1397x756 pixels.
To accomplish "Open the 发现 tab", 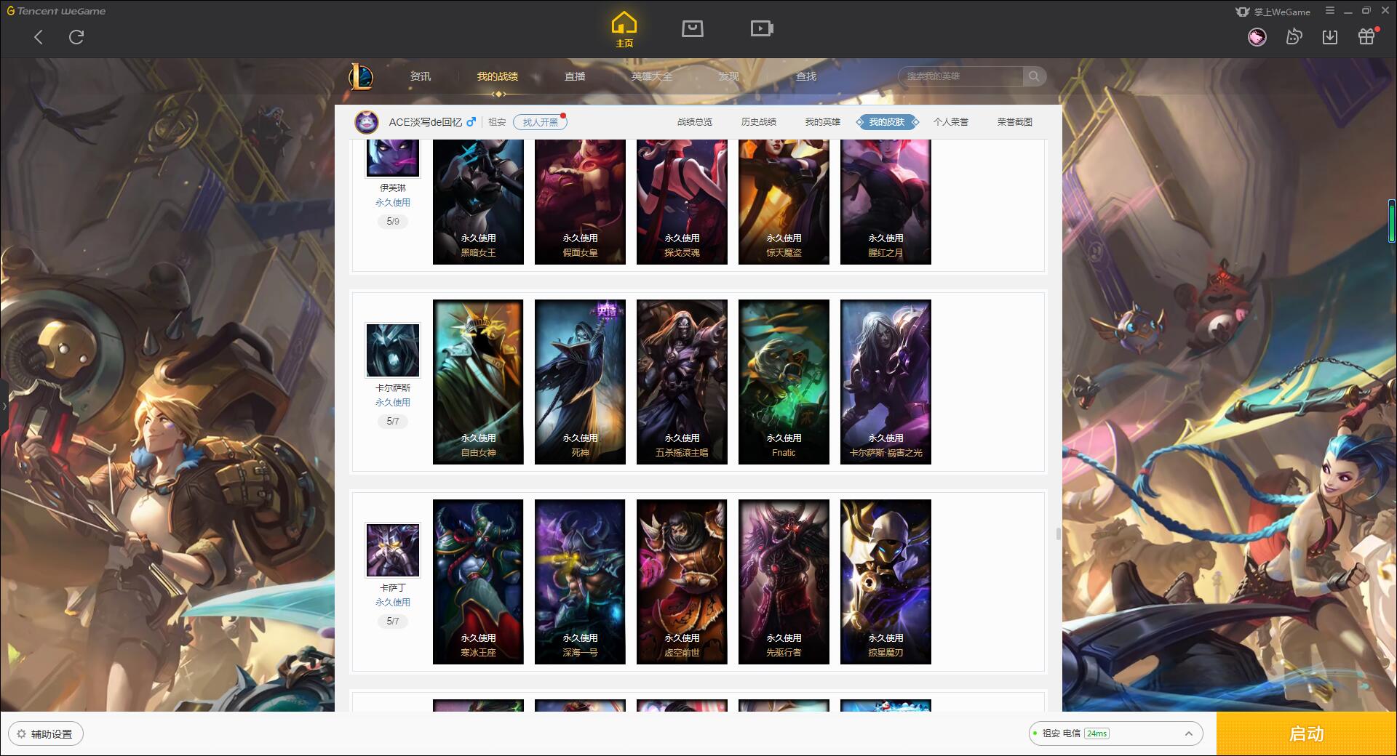I will tap(729, 76).
